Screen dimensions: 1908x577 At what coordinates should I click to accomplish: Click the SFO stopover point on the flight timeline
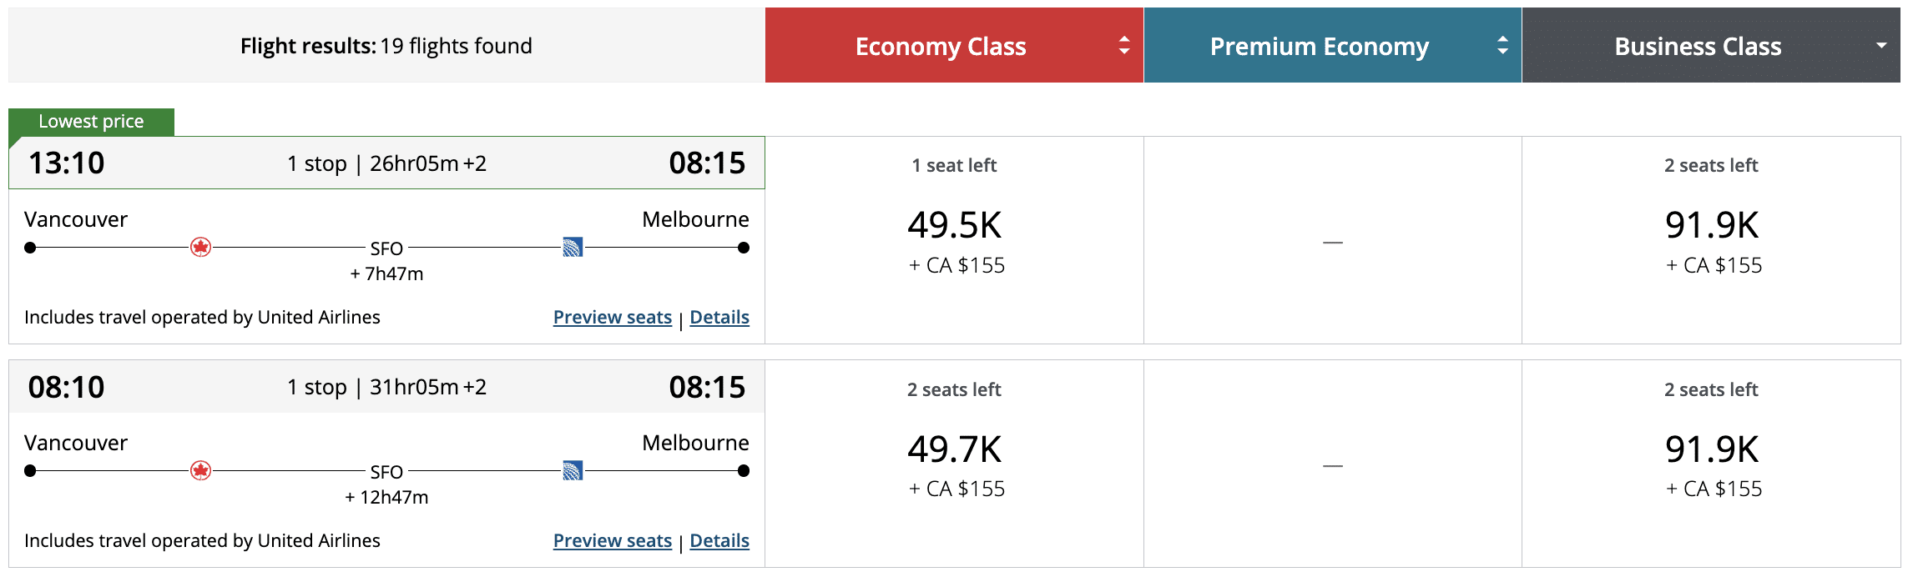[386, 247]
